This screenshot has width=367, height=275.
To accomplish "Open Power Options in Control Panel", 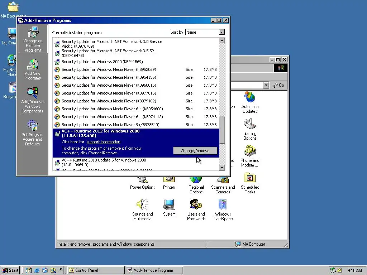I will tap(143, 183).
